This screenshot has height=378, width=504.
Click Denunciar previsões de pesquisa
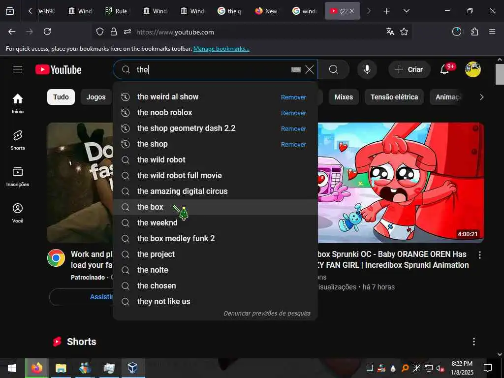click(x=267, y=314)
